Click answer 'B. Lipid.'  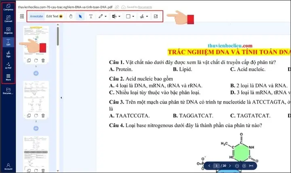182,69
